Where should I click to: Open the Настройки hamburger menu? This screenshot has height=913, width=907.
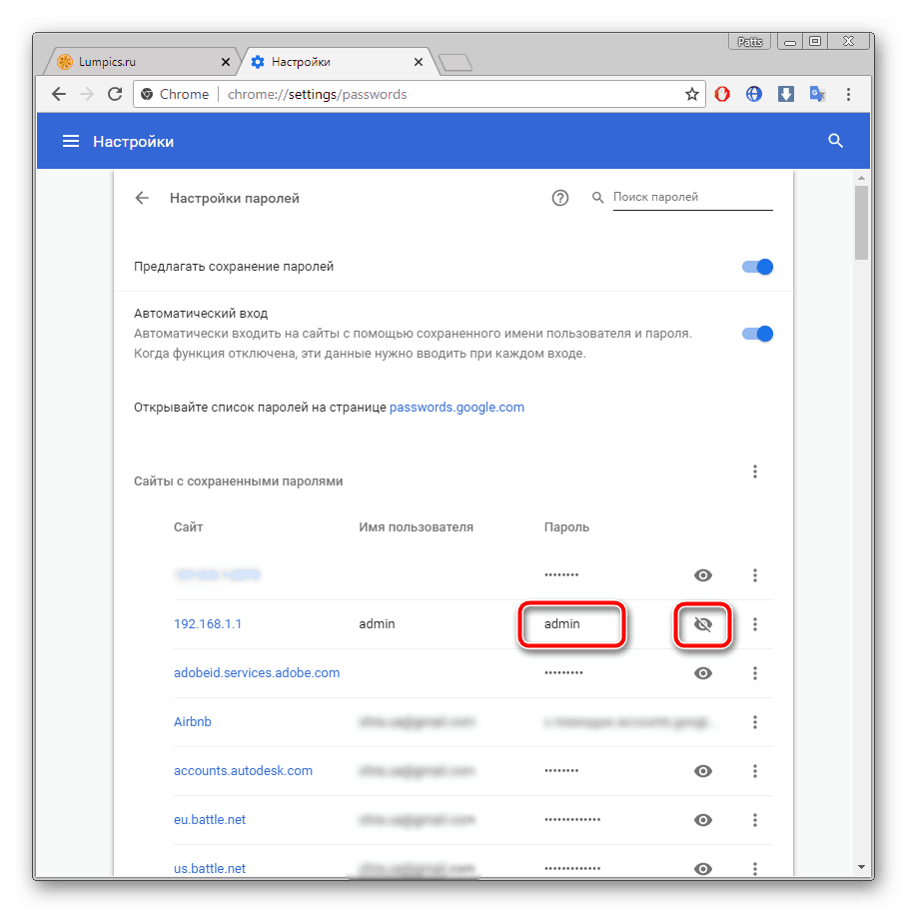coord(71,141)
